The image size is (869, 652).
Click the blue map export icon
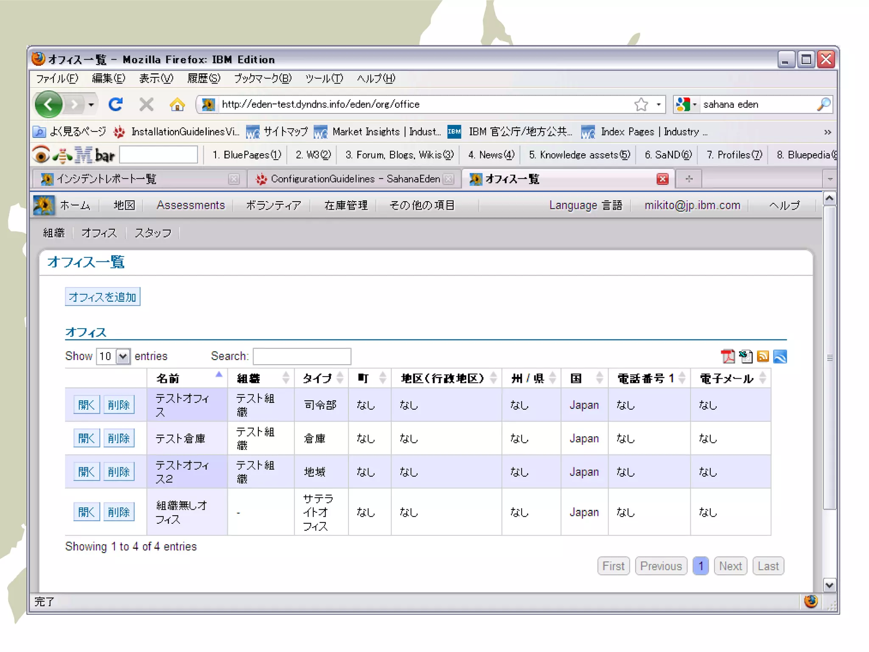click(780, 357)
